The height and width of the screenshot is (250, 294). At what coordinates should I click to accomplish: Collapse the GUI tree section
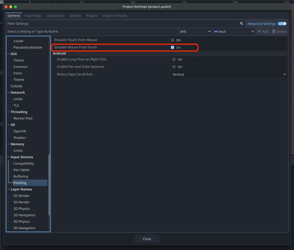coord(8,54)
